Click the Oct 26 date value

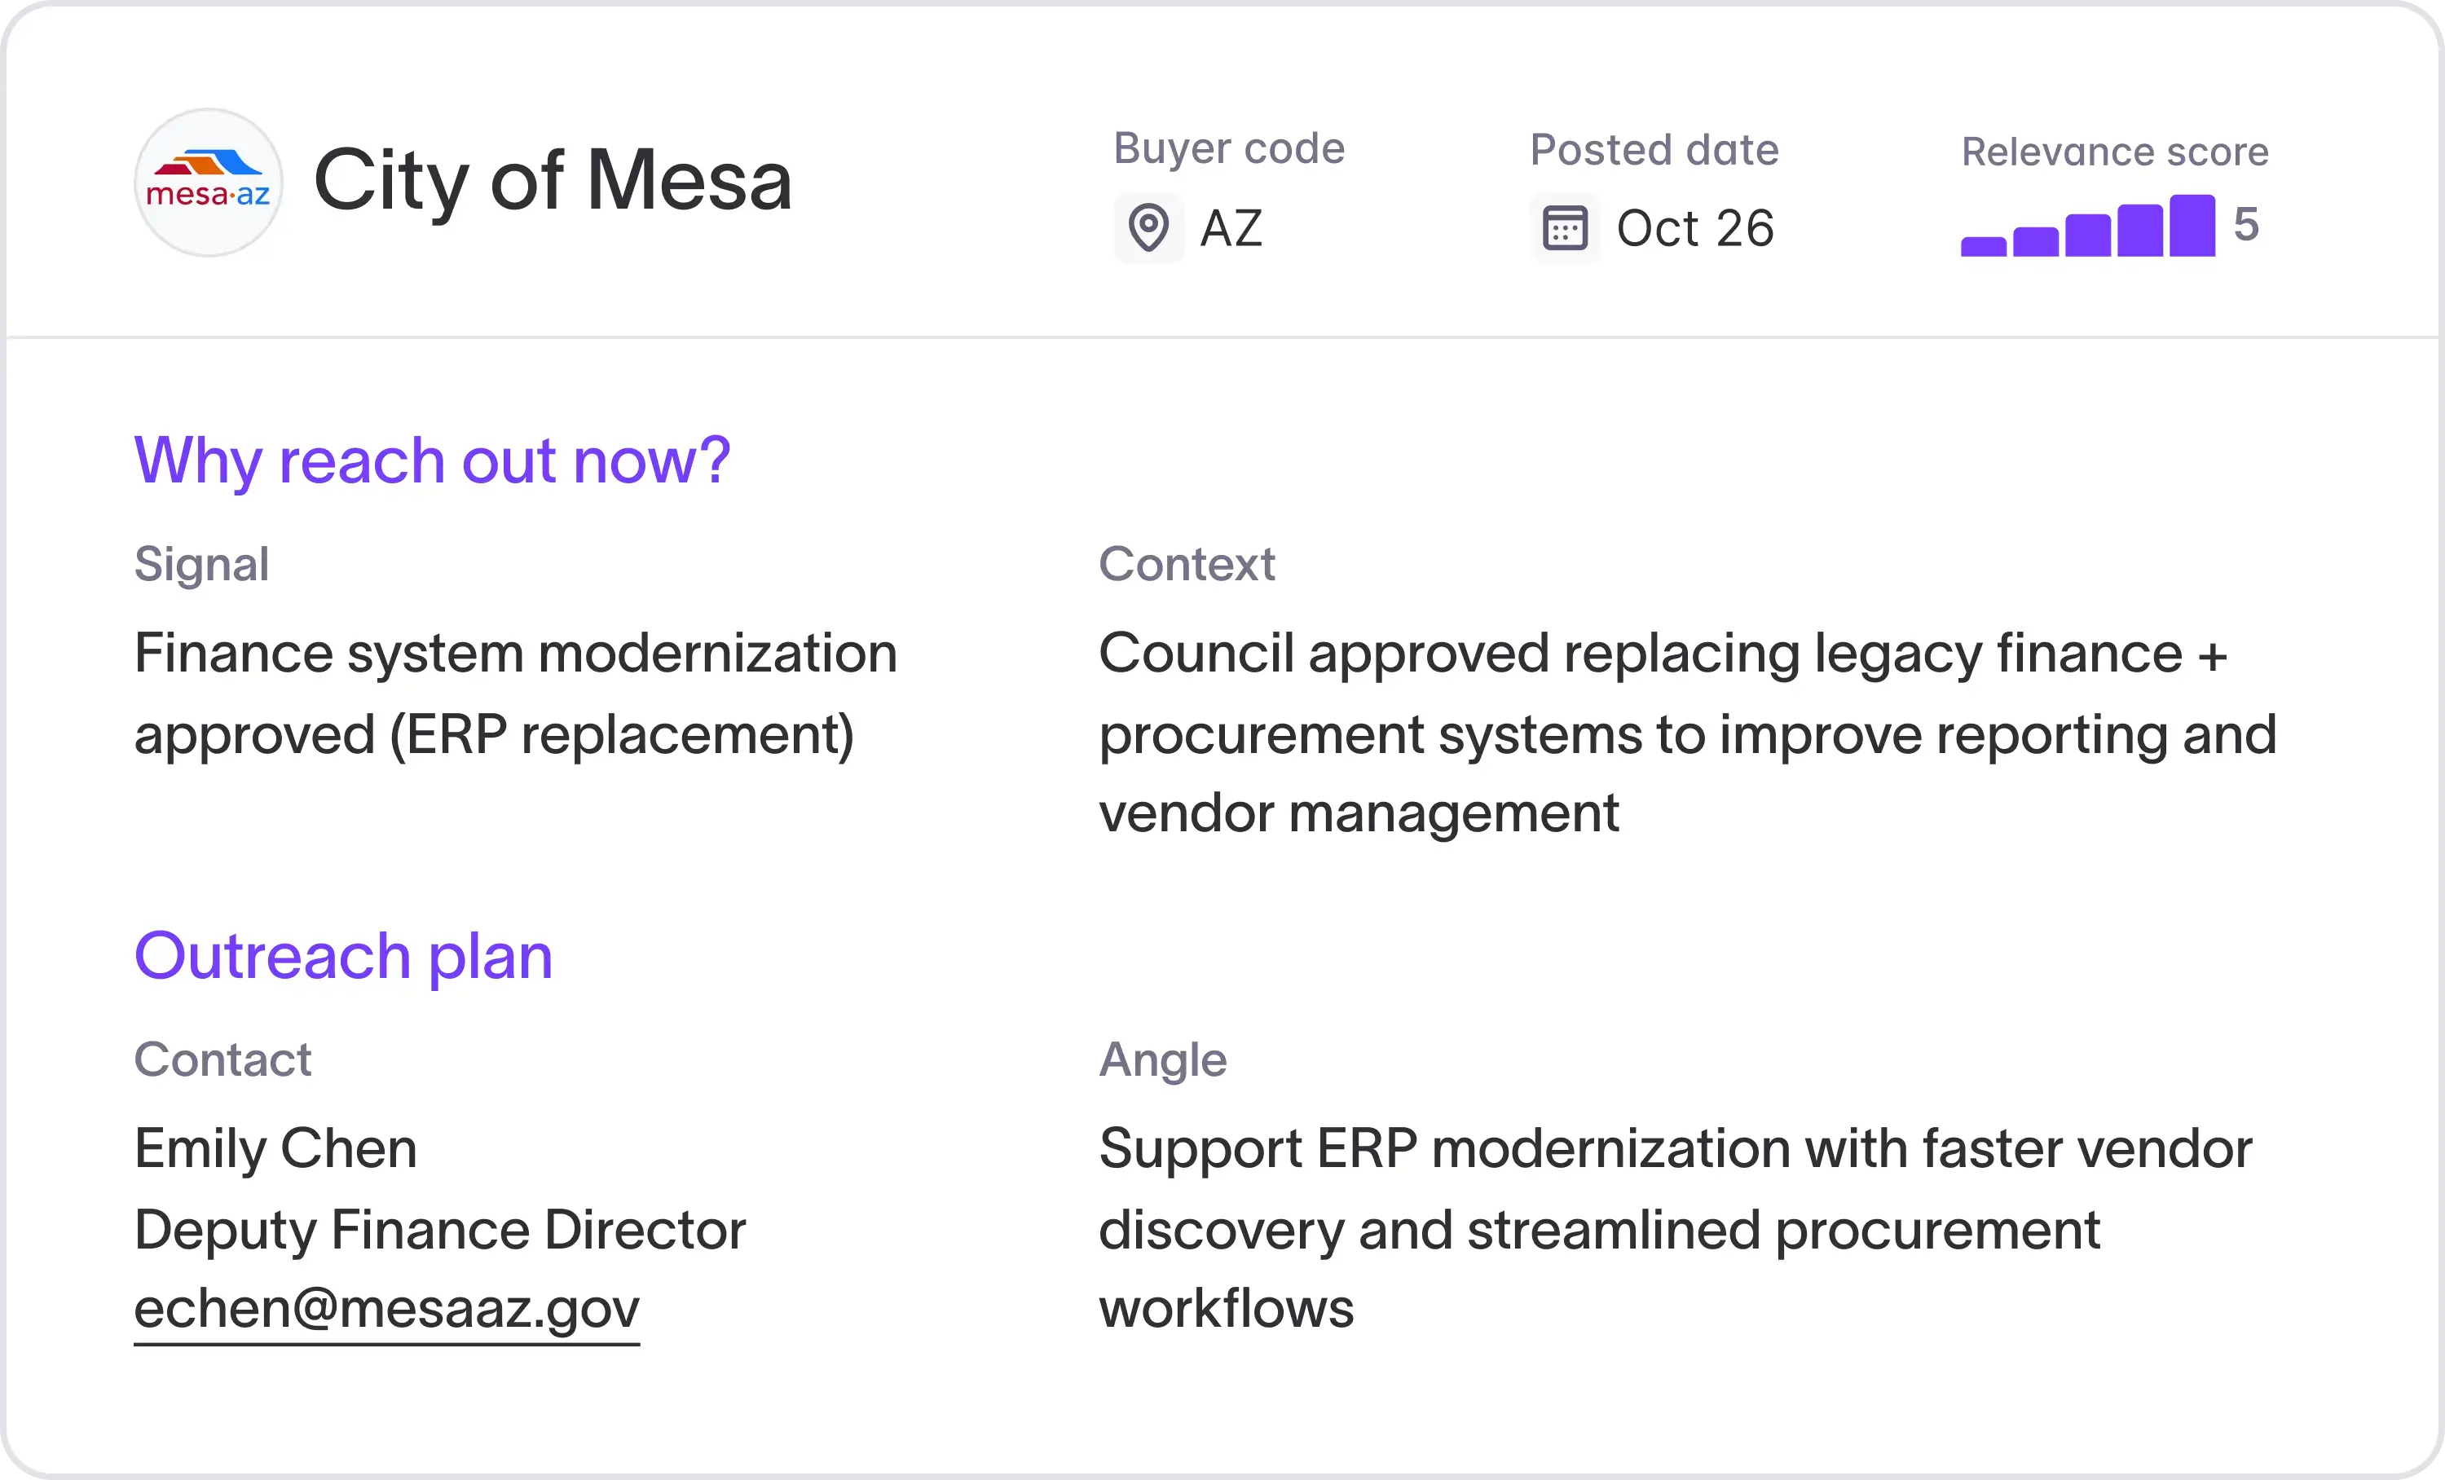pyautogui.click(x=1695, y=228)
